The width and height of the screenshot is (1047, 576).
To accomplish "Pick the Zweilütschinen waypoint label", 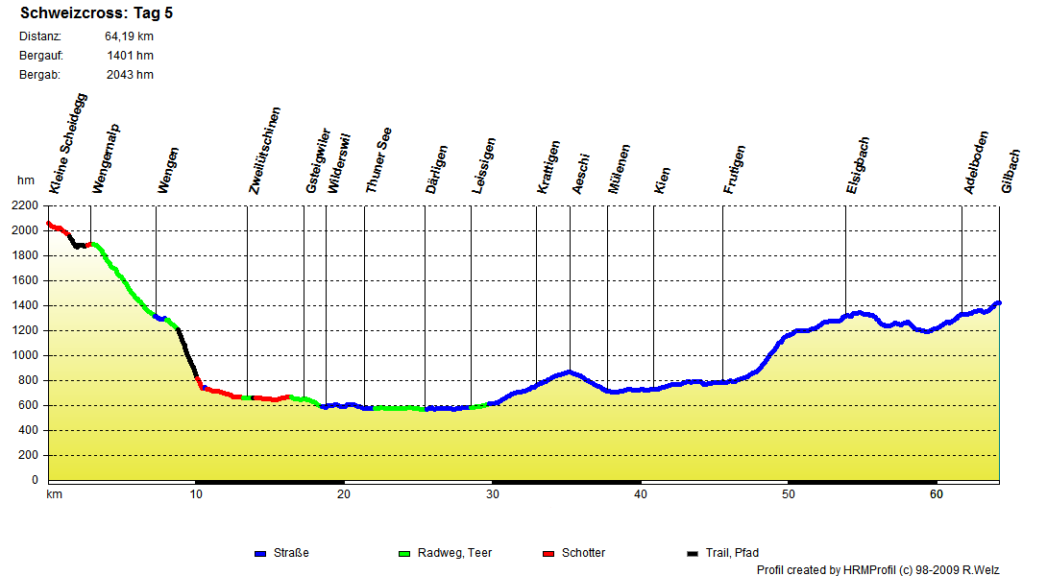I will pos(264,151).
